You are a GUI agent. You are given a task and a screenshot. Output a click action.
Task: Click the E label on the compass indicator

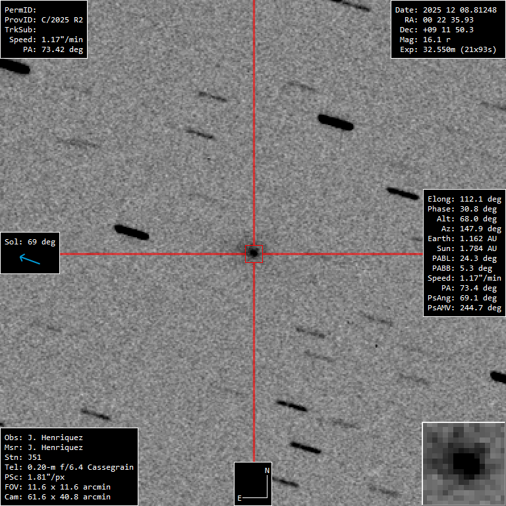coord(240,497)
